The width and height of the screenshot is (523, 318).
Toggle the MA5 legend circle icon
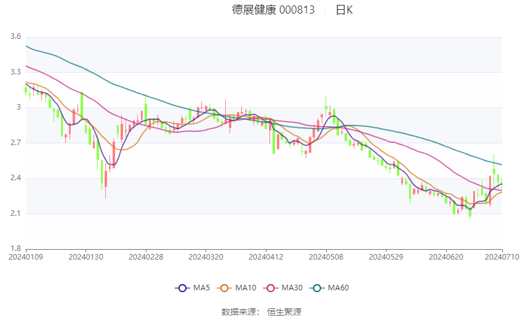click(182, 288)
